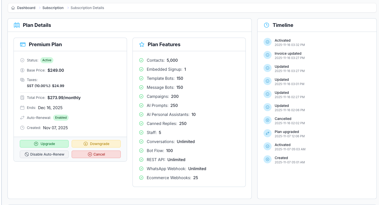The image size is (379, 205).
Task: Click the Invoice updated timeline icon
Action: point(268,55)
